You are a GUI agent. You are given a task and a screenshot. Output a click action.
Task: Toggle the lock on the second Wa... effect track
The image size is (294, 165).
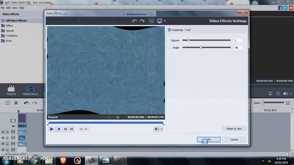pos(7,143)
